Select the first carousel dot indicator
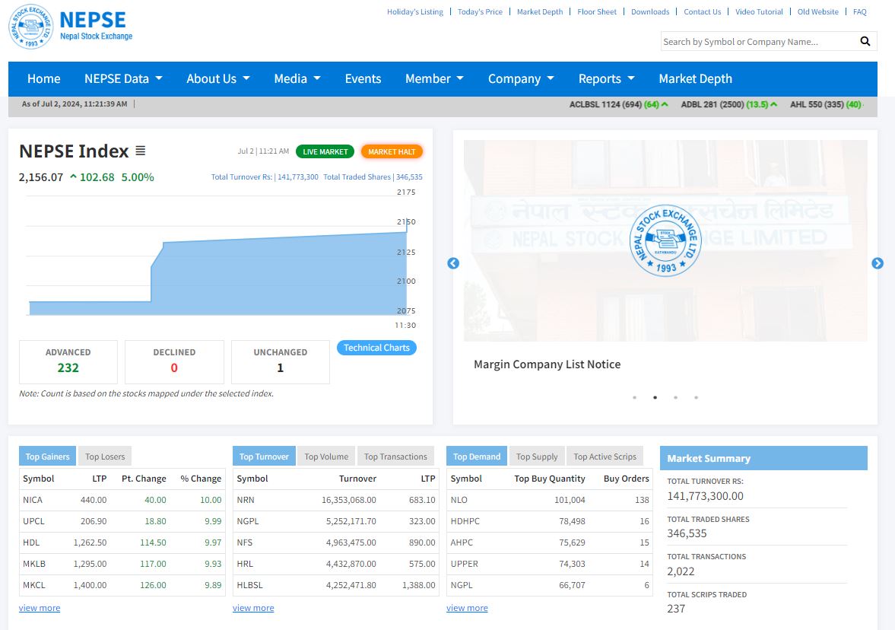Screen dimensions: 895x630 point(634,397)
